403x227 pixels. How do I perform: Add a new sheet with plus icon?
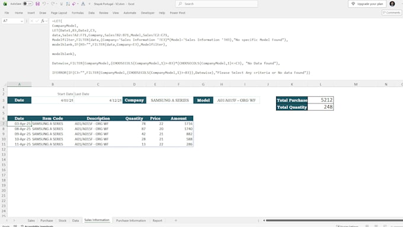click(x=176, y=220)
